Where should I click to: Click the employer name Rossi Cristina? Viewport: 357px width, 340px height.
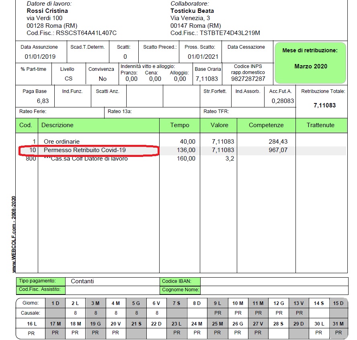tap(47, 11)
